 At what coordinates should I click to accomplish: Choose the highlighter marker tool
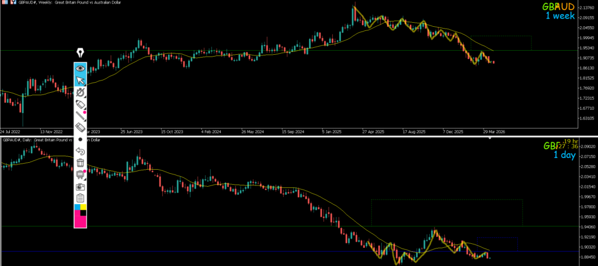80,105
